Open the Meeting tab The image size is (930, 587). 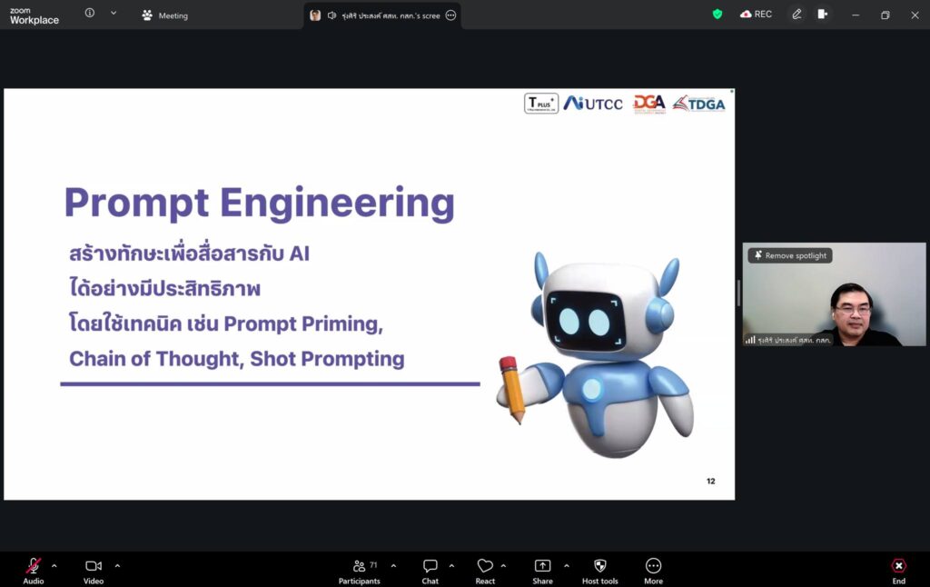click(x=164, y=15)
